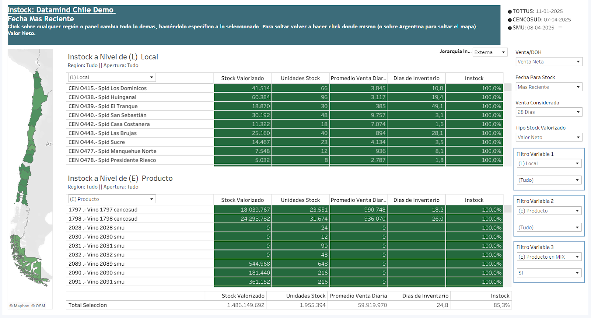The height and width of the screenshot is (318, 591).
Task: Click the dropdown arrow of Jerarquia Externa
Action: point(503,52)
